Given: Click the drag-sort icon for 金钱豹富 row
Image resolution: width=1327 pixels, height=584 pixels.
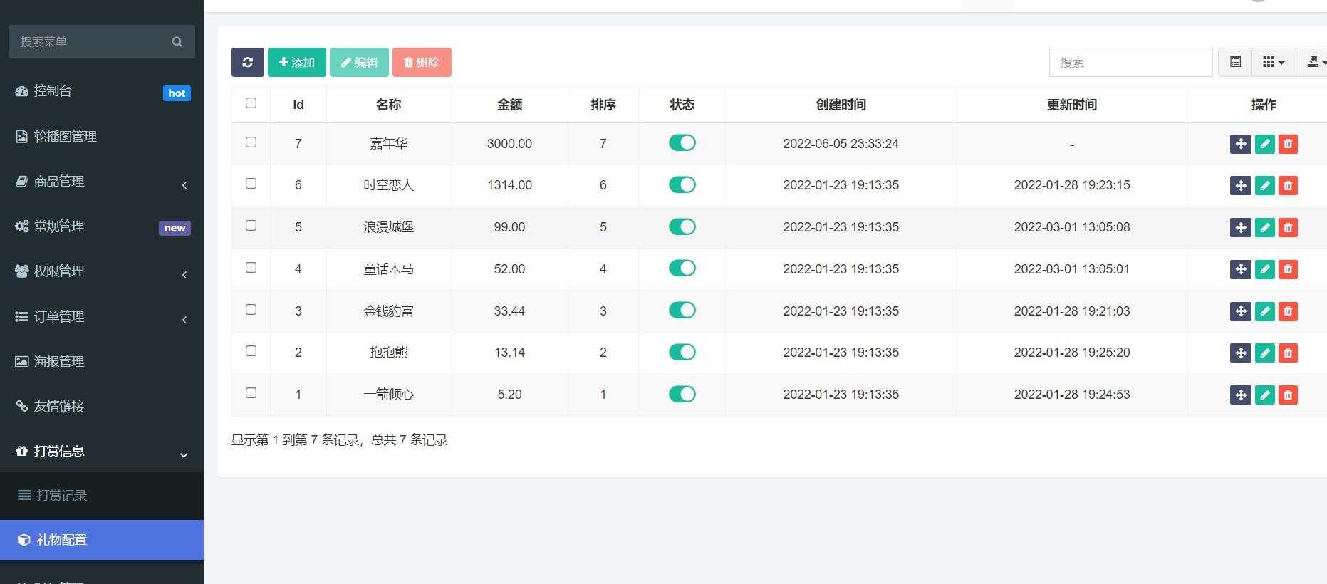Looking at the screenshot, I should (x=1240, y=311).
